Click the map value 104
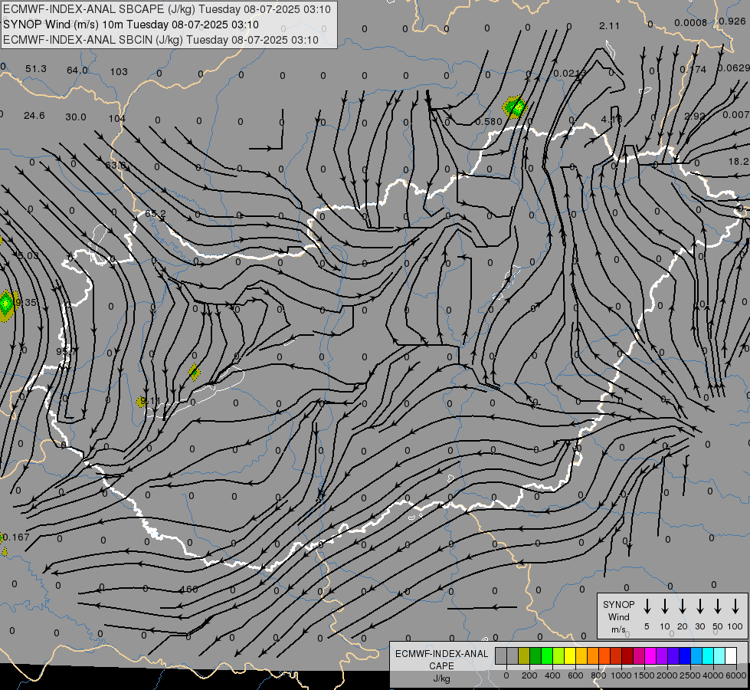 coord(116,118)
